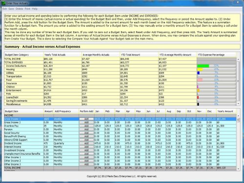
Task: Click the Dec month column header
Action: [x=211, y=111]
